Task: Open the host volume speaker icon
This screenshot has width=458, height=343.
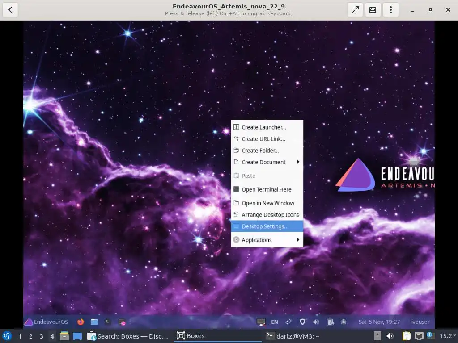Action: tap(390, 336)
